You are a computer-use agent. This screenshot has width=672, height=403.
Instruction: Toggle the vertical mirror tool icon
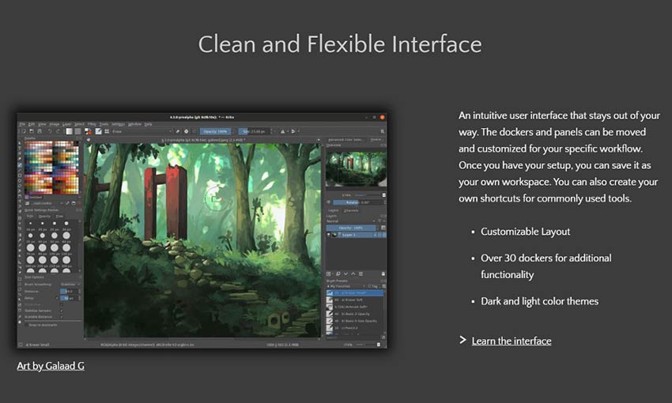[x=293, y=131]
